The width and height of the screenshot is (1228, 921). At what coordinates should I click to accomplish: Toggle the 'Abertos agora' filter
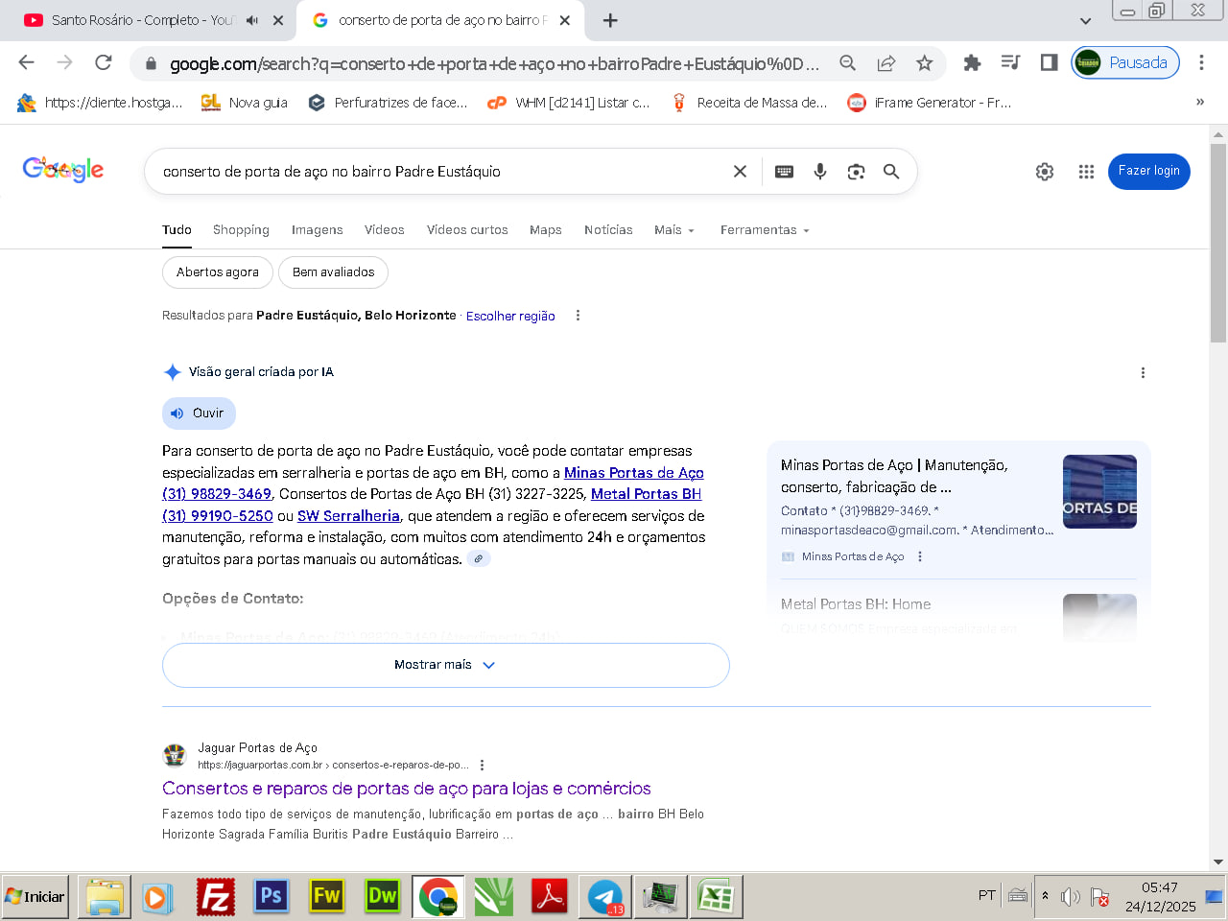pyautogui.click(x=218, y=272)
